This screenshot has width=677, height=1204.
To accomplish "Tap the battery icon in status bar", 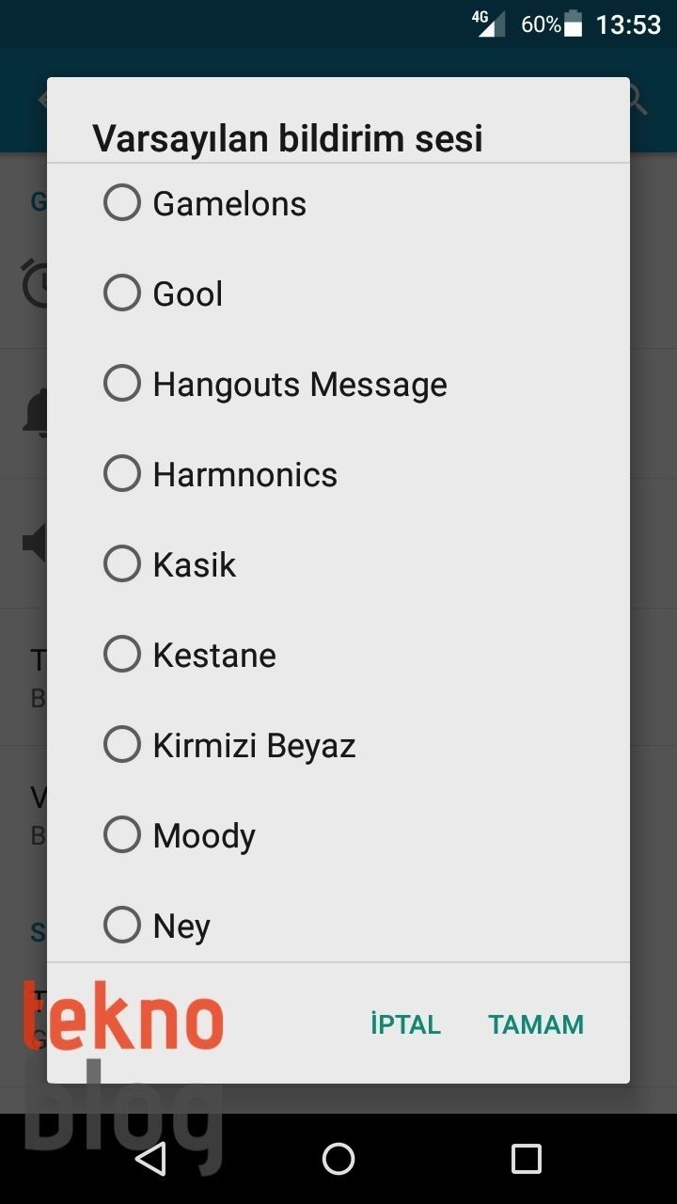I will [573, 24].
